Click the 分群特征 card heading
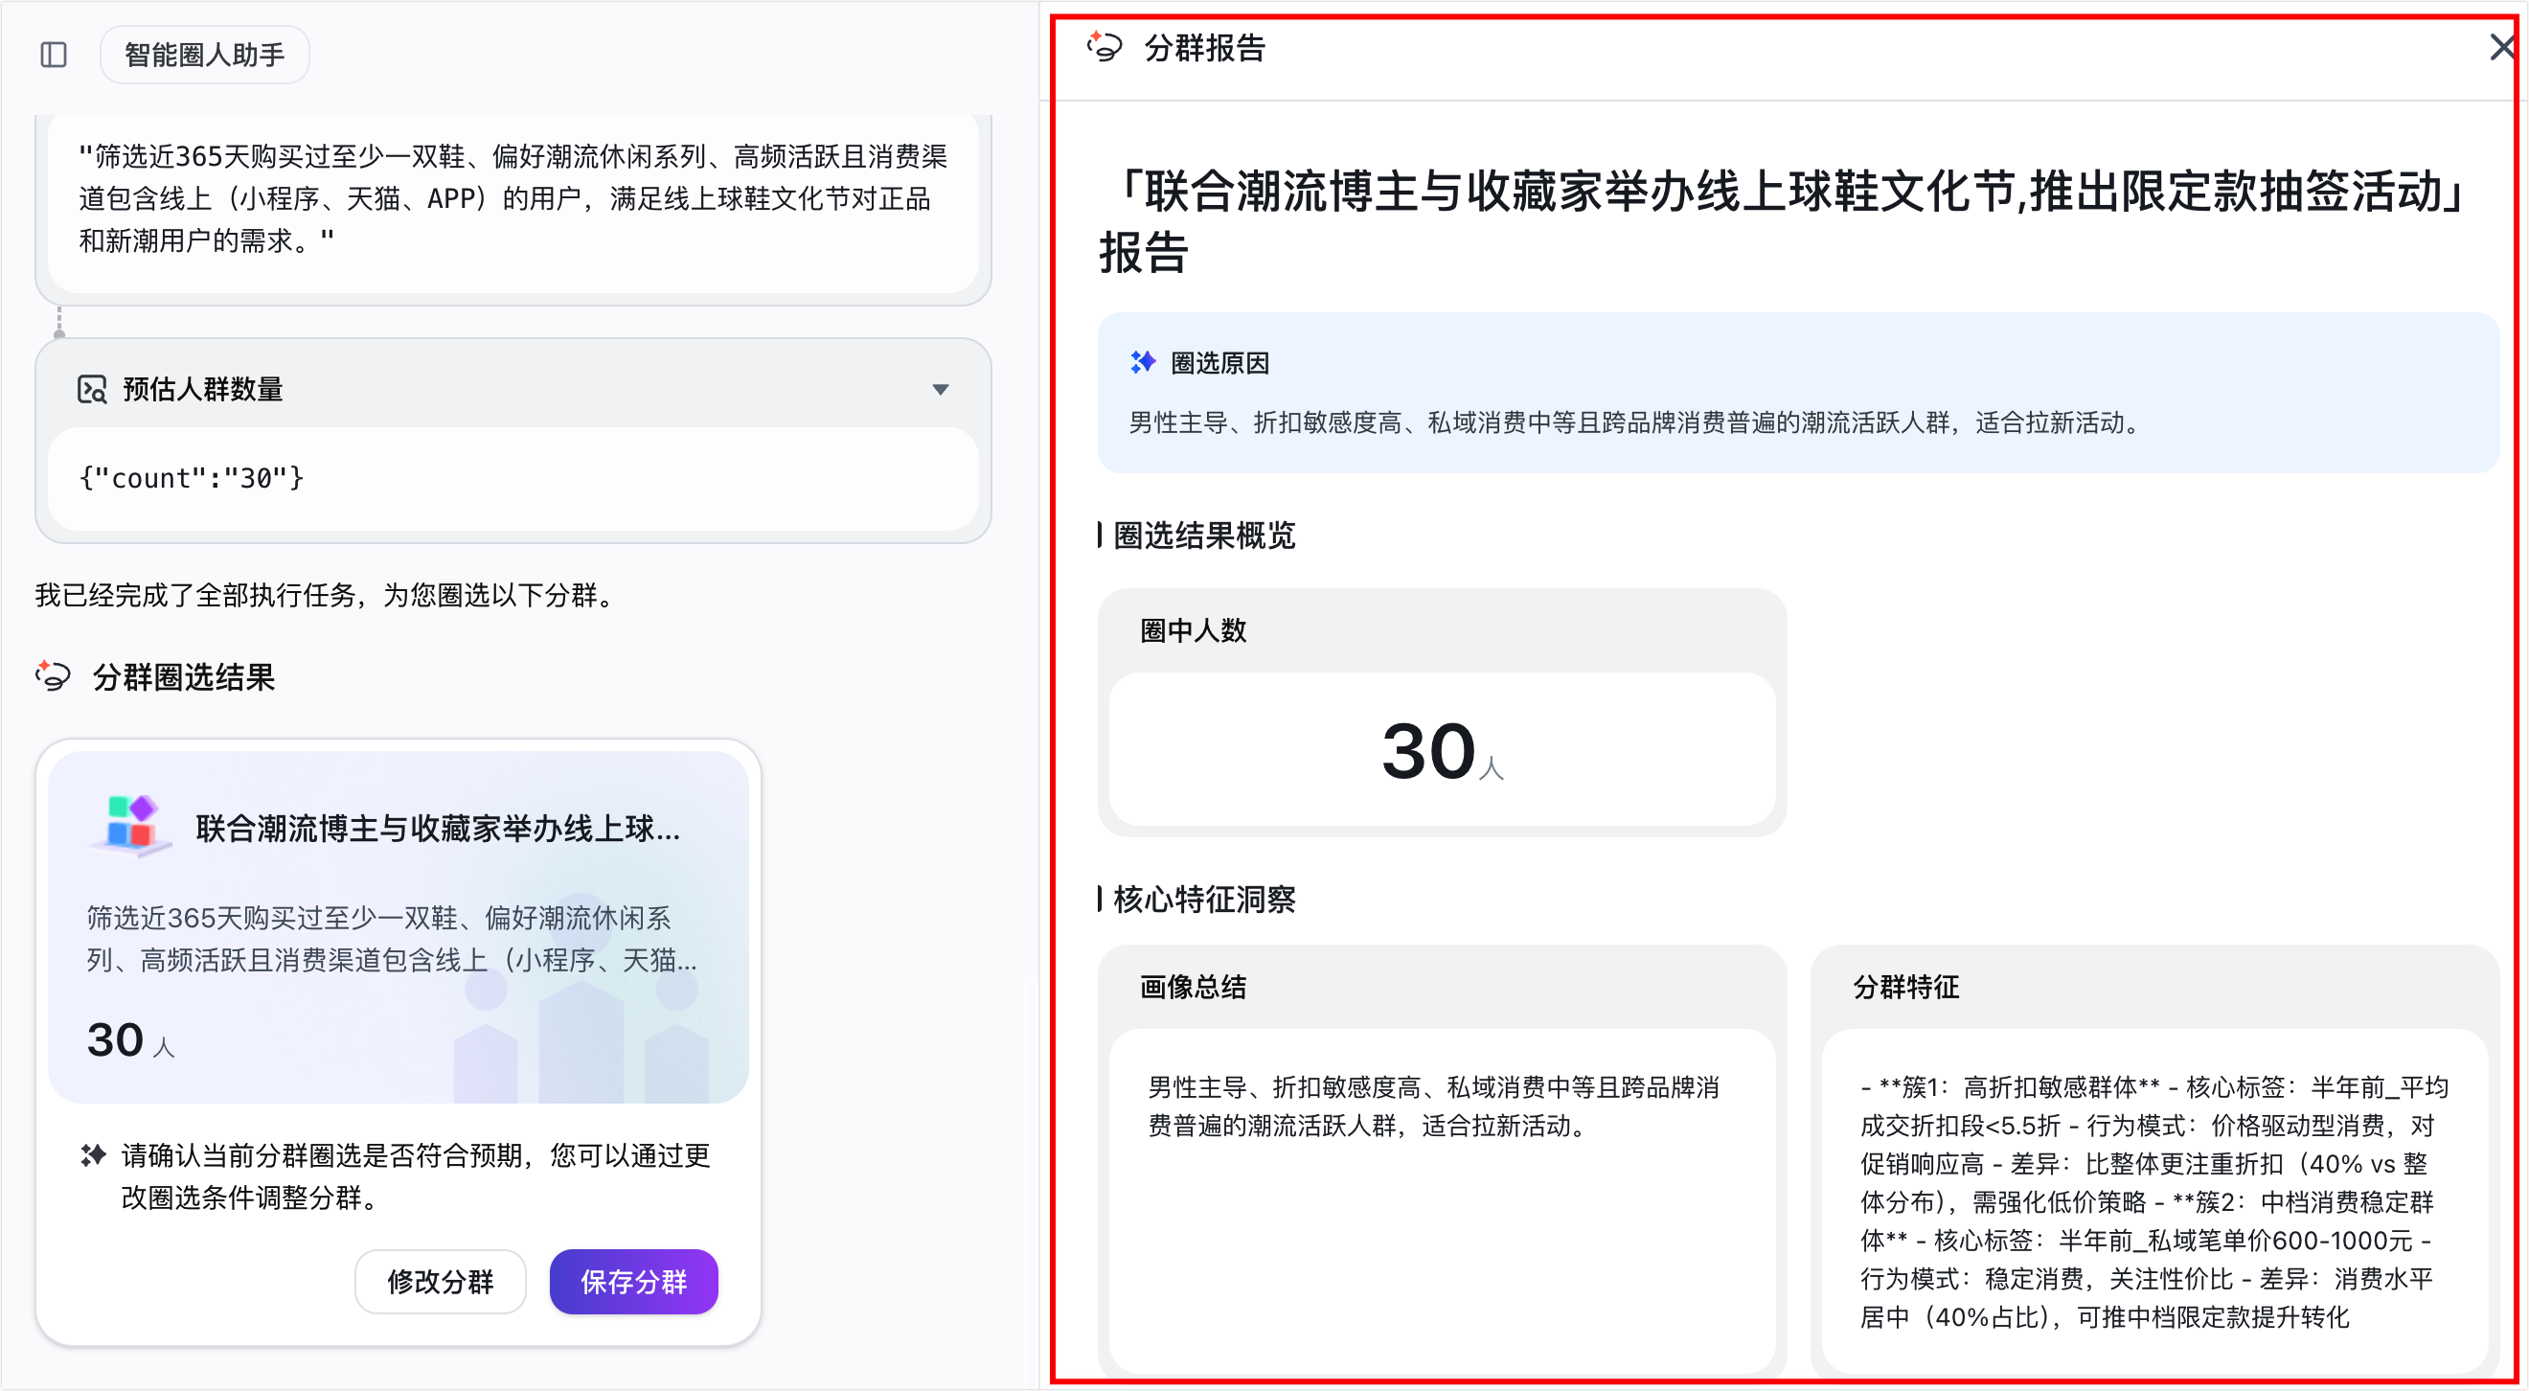 click(x=1906, y=987)
